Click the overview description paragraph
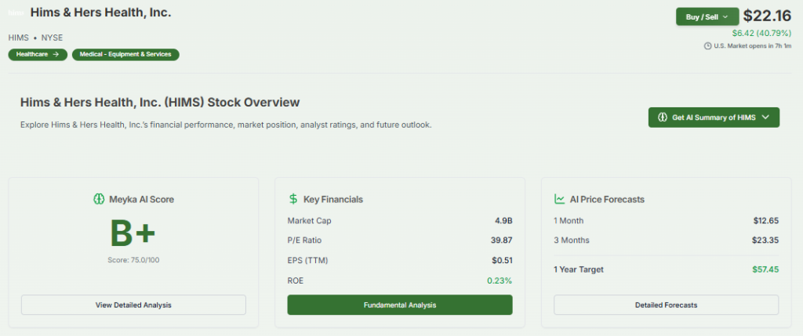This screenshot has width=803, height=336. 227,125
